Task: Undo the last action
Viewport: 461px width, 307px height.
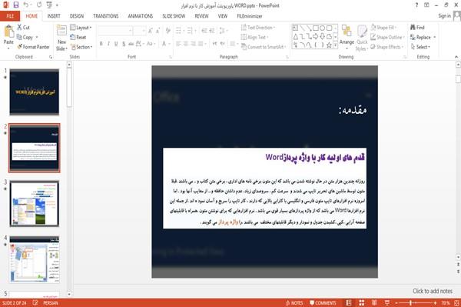Action: pyautogui.click(x=26, y=5)
